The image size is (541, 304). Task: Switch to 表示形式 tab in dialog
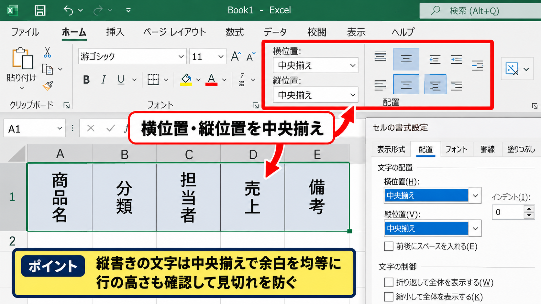pos(391,149)
